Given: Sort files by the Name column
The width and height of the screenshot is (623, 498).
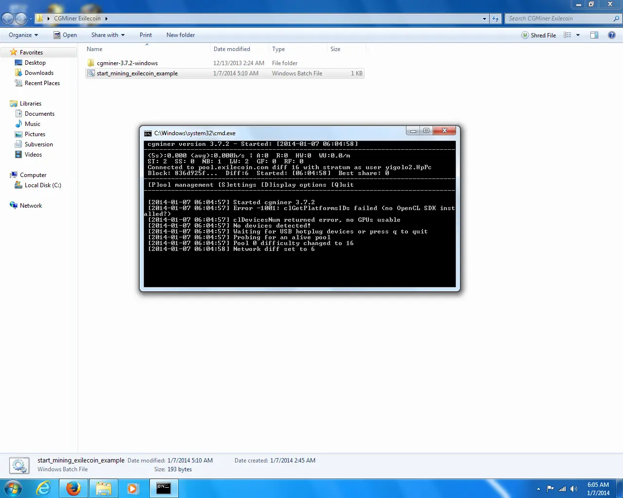Looking at the screenshot, I should coord(147,49).
